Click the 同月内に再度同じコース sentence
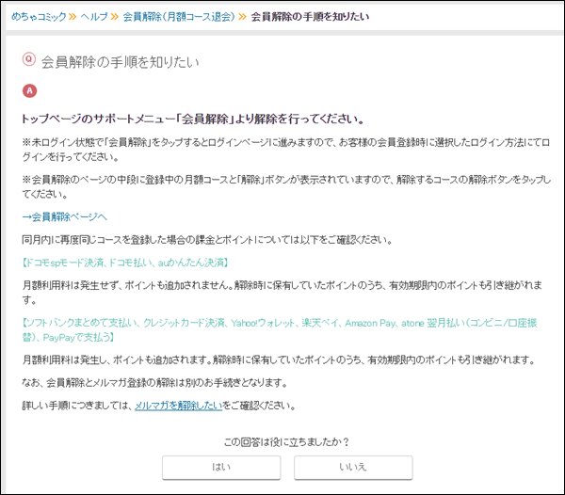The height and width of the screenshot is (495, 565). [x=207, y=240]
